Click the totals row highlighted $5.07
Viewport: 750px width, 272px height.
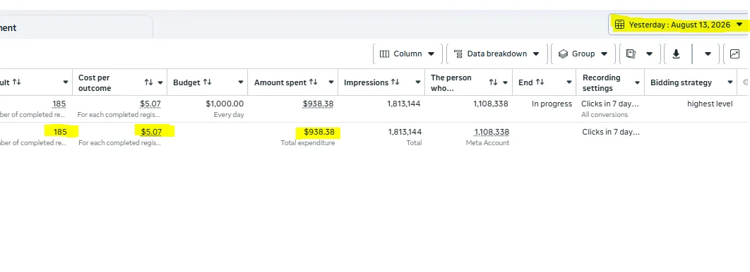tap(151, 132)
